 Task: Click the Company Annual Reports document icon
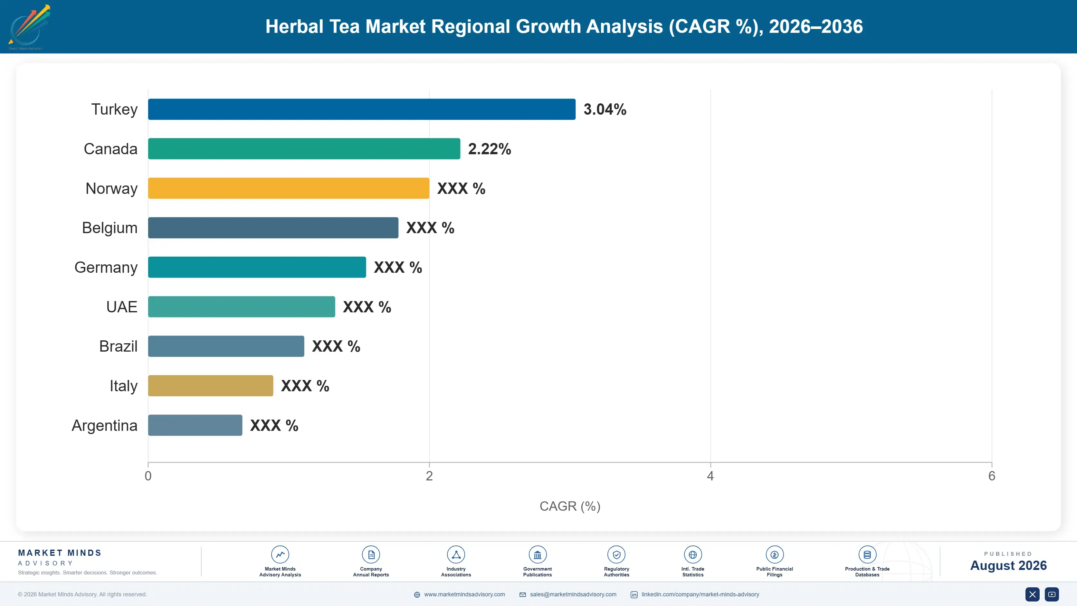click(371, 554)
